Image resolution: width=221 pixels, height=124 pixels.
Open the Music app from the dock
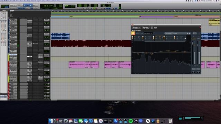100,121
